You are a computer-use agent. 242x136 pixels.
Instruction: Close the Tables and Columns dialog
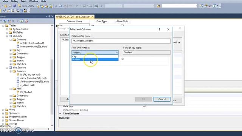pyautogui.click(x=168, y=29)
